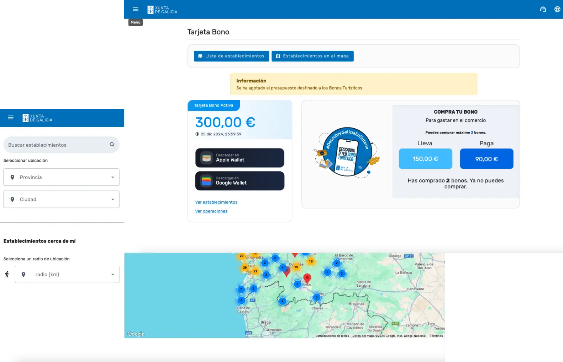The height and width of the screenshot is (362, 563).
Task: Open Lista de establecimientos
Action: pyautogui.click(x=231, y=56)
